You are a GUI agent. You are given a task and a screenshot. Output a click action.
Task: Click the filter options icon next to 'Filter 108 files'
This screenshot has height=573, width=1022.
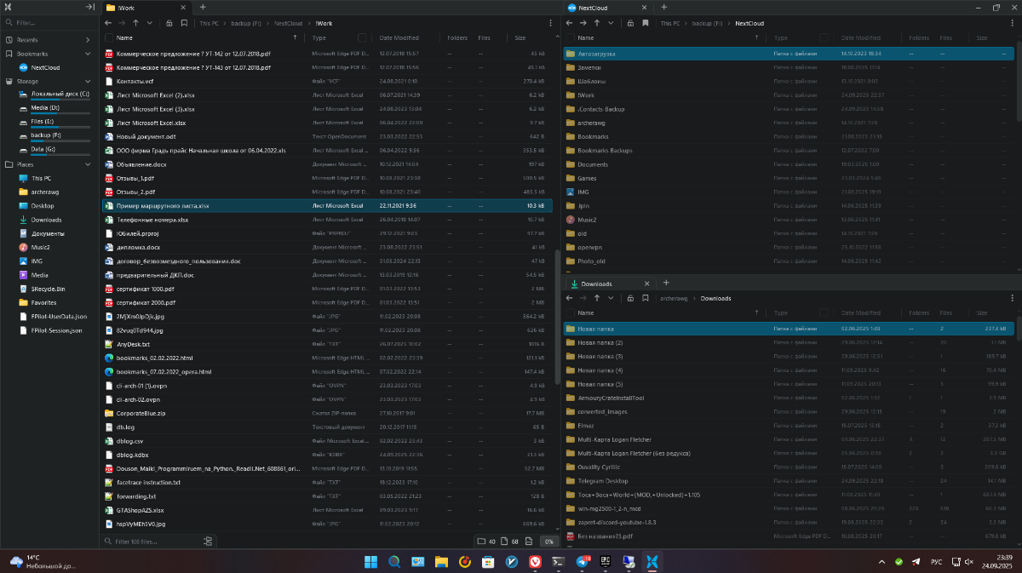[x=208, y=541]
